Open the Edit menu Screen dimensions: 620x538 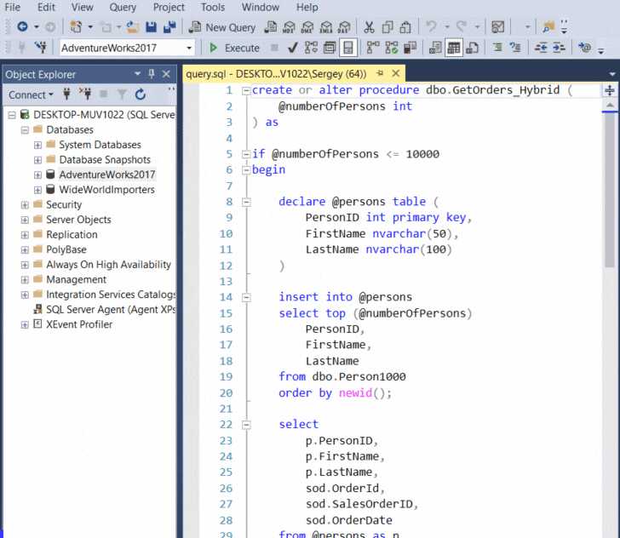[46, 7]
